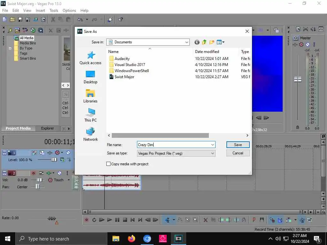The width and height of the screenshot is (327, 245).
Task: Open the File name history dropdown
Action: click(212, 145)
